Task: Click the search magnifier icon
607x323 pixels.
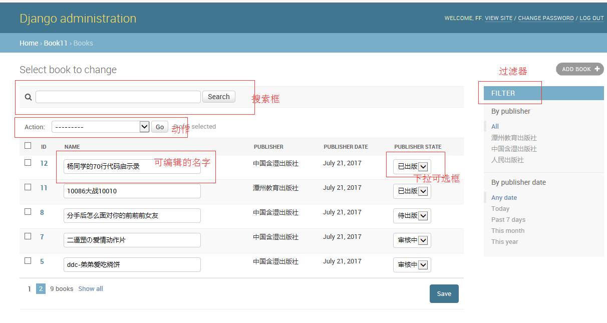Action: [x=28, y=97]
